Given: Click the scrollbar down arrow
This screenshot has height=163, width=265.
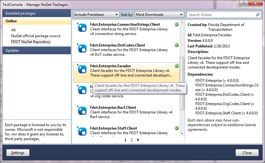Looking at the screenshot, I should (182, 134).
